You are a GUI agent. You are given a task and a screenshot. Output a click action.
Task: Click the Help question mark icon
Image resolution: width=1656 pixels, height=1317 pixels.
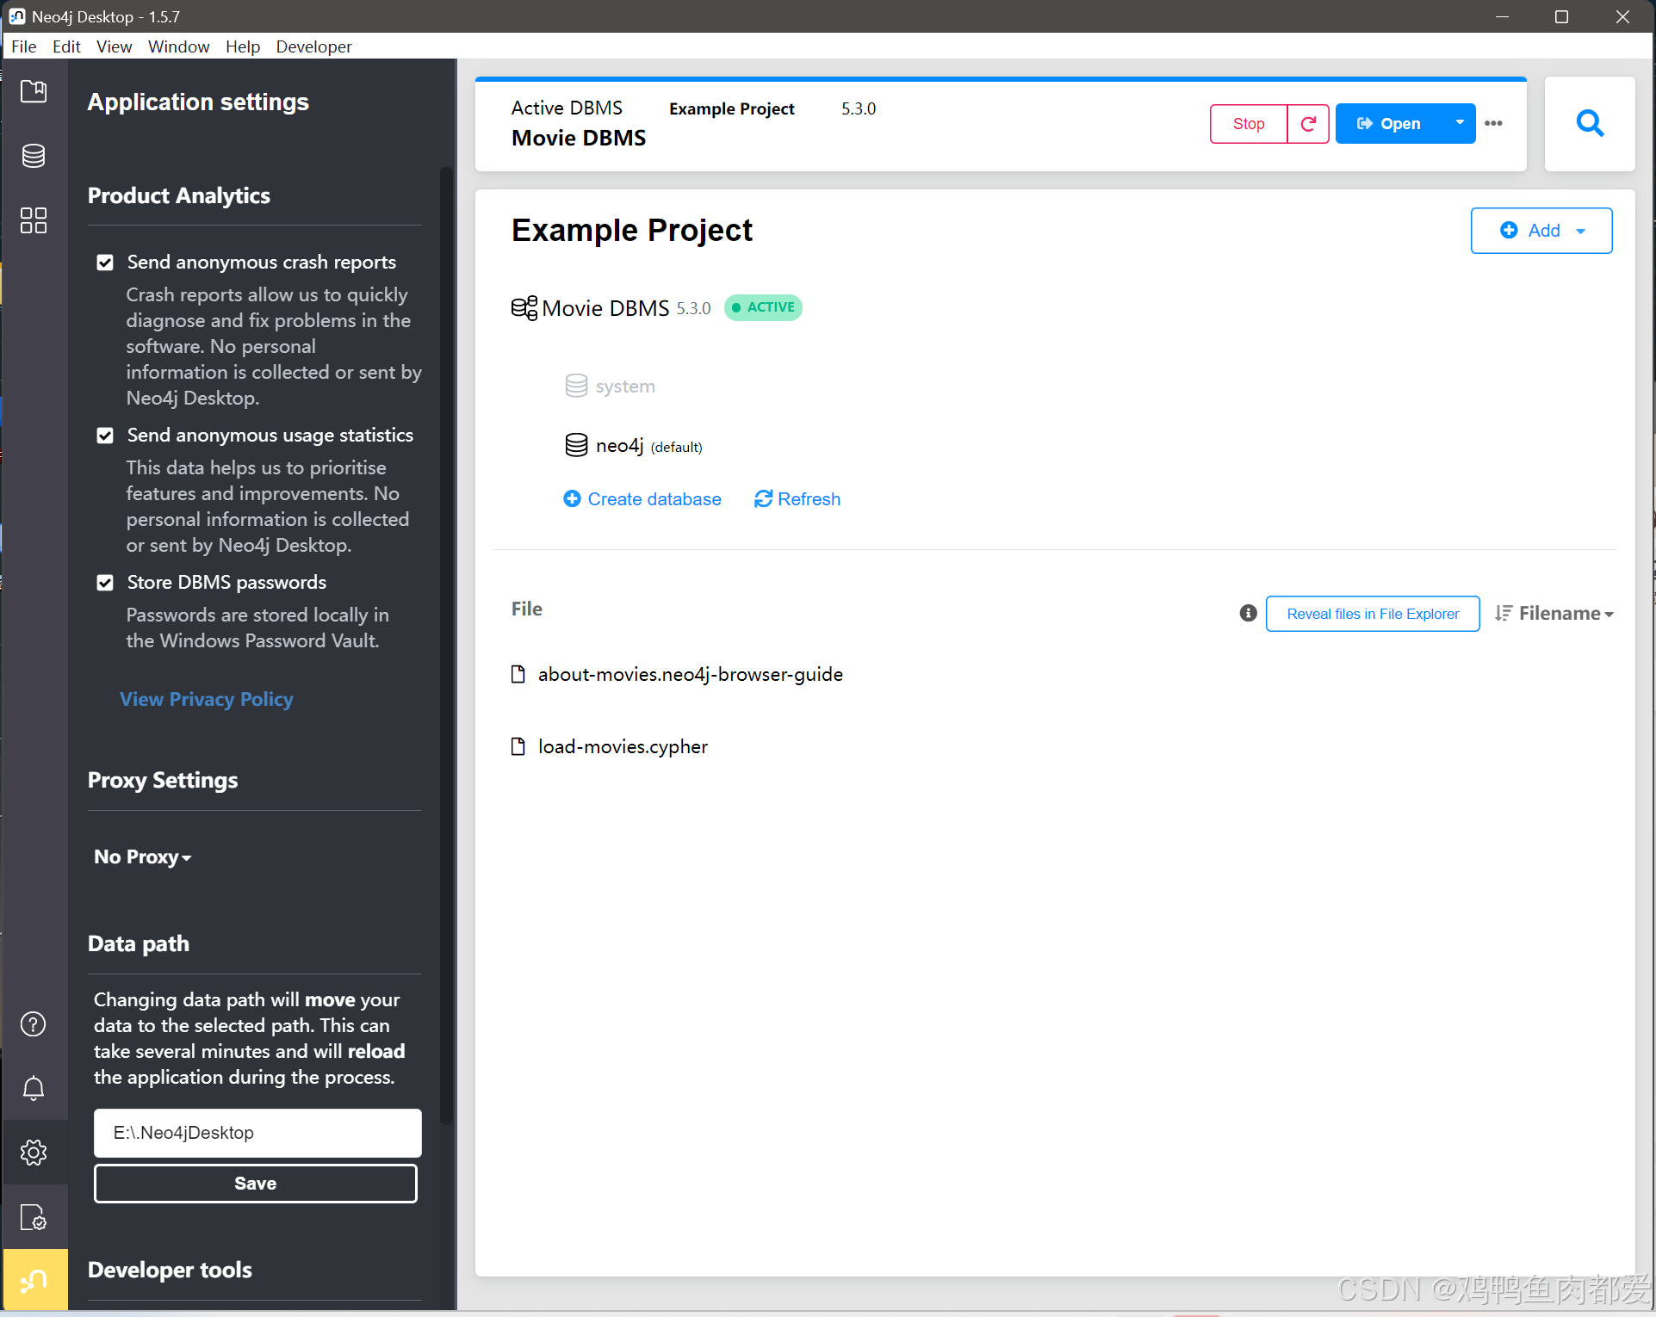point(34,1024)
